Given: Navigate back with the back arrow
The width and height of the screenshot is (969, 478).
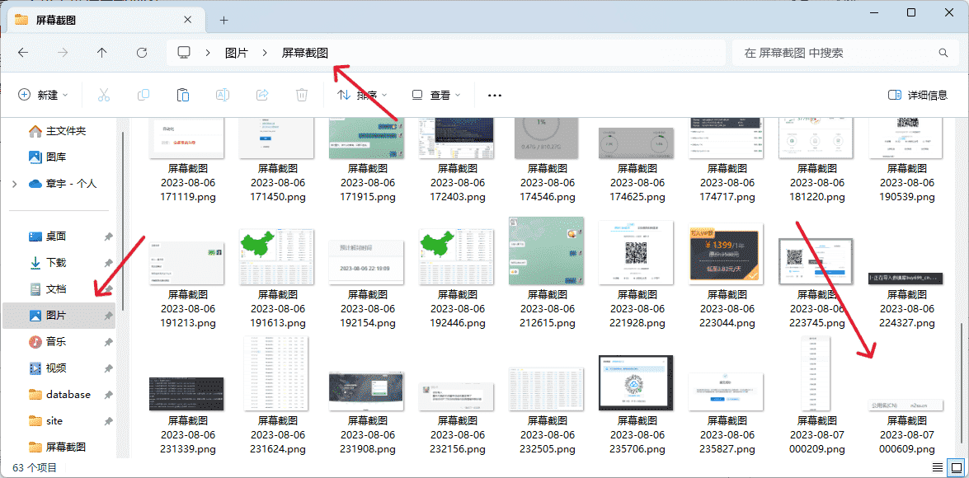Looking at the screenshot, I should [23, 52].
